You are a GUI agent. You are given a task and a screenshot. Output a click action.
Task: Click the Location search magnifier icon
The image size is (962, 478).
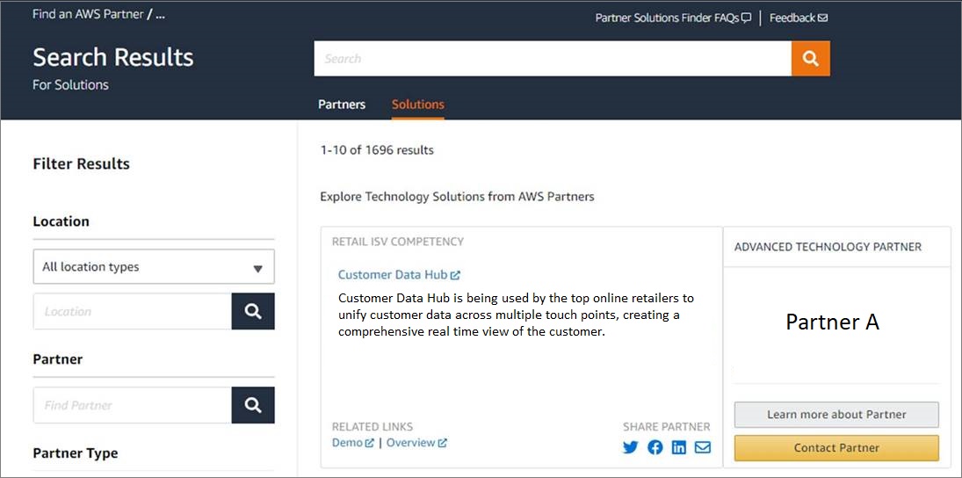[x=253, y=311]
